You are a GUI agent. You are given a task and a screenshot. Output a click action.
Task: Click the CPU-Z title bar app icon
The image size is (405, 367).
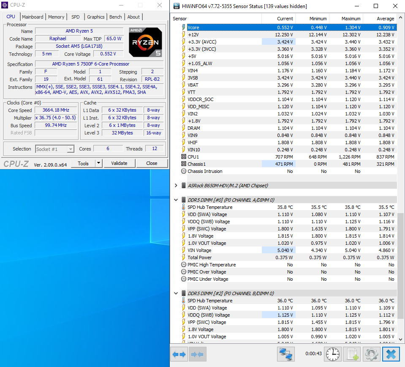point(5,5)
